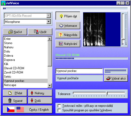The image size is (131, 116).
Task: Toggle Spouštět program po spuštění Windows
Action: pos(59,110)
